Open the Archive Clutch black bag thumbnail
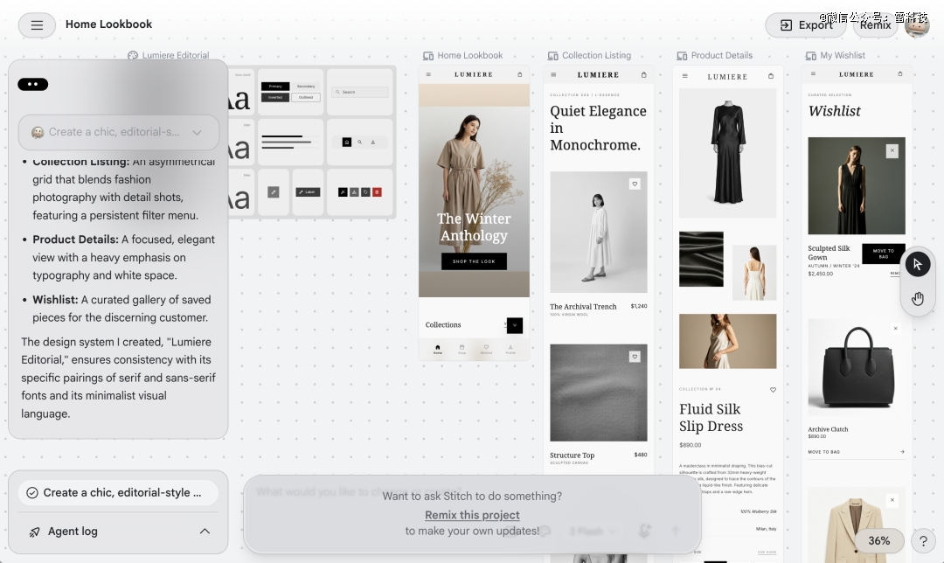This screenshot has width=944, height=563. (856, 368)
